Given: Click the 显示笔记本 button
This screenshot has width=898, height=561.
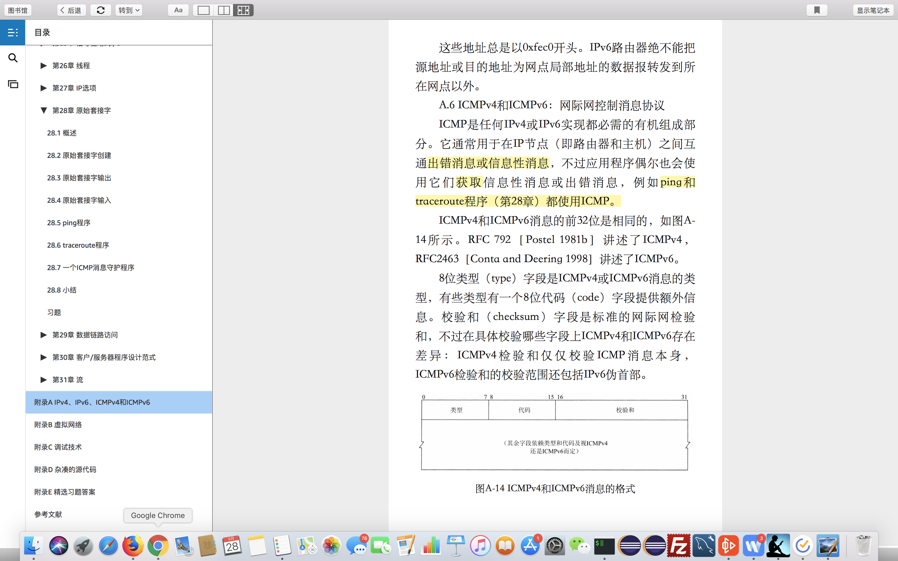Looking at the screenshot, I should [x=873, y=10].
